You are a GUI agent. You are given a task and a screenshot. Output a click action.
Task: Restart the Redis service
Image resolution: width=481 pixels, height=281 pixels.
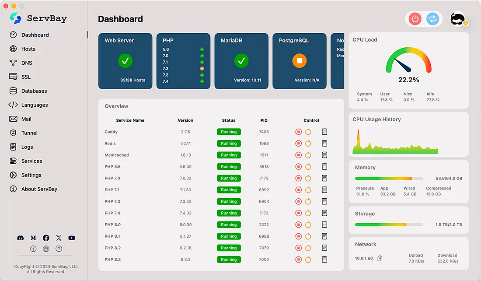click(x=308, y=144)
